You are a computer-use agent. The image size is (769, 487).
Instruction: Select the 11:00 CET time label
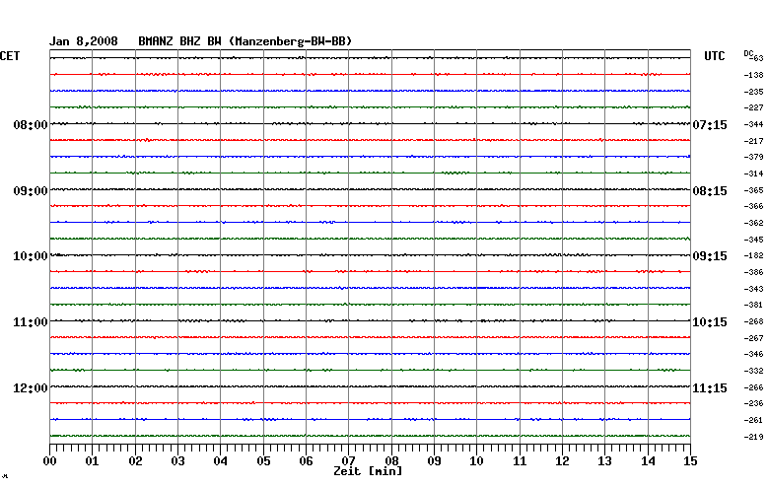pos(31,322)
